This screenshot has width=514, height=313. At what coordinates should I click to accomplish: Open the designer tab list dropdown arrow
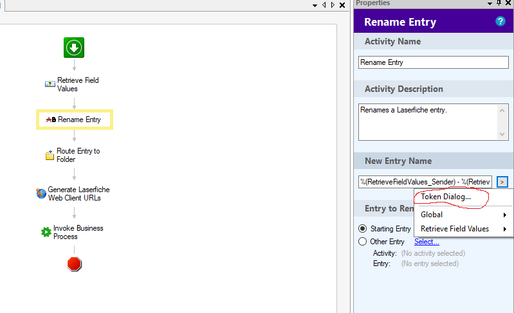pos(315,5)
